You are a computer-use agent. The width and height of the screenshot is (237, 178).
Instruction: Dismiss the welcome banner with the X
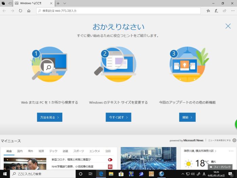[x=228, y=26]
